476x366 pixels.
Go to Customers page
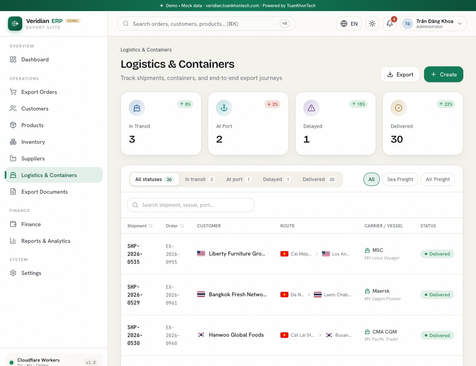pyautogui.click(x=54, y=109)
